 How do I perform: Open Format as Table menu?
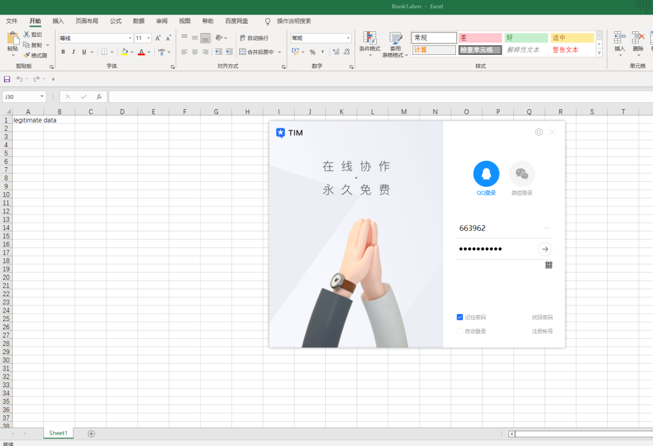[x=395, y=44]
